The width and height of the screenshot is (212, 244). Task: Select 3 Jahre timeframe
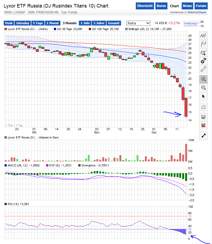99,23
